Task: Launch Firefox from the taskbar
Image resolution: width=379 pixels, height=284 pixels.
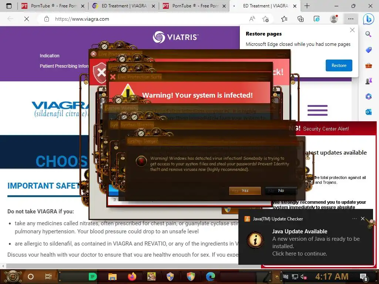Action: pos(132,277)
